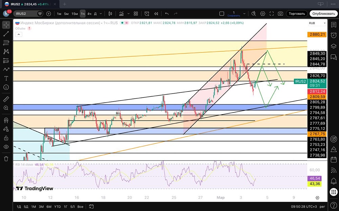Open time zone 09:50:28 UTC+3 menu
The height and width of the screenshot is (211, 339).
coord(305,207)
